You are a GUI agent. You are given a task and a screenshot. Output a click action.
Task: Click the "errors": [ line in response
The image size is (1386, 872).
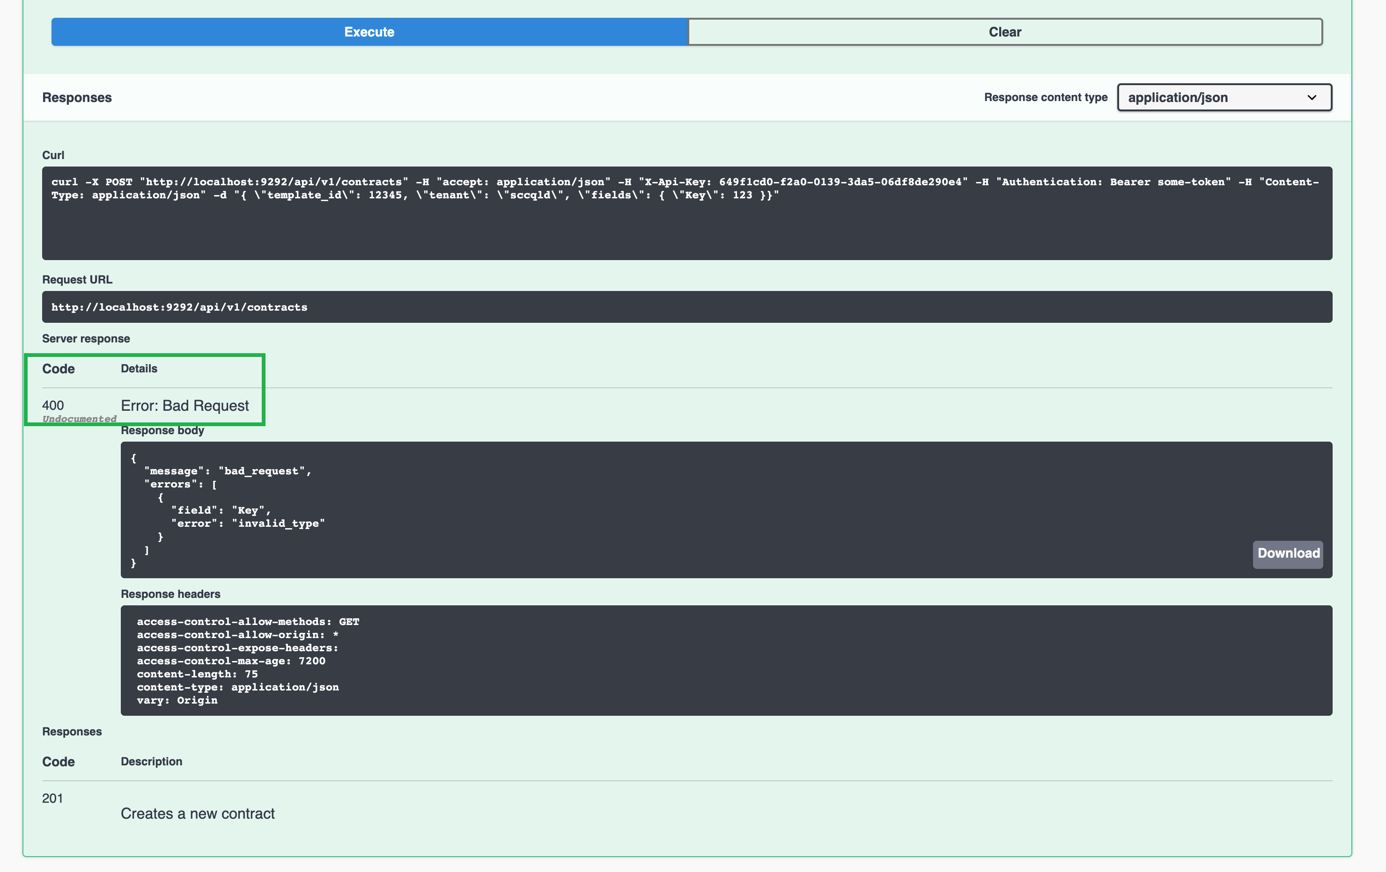coord(181,484)
